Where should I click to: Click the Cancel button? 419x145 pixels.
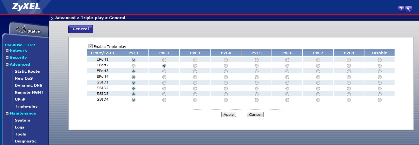click(255, 115)
